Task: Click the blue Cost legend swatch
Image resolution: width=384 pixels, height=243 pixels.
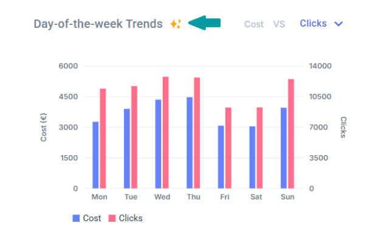Action: (x=76, y=218)
